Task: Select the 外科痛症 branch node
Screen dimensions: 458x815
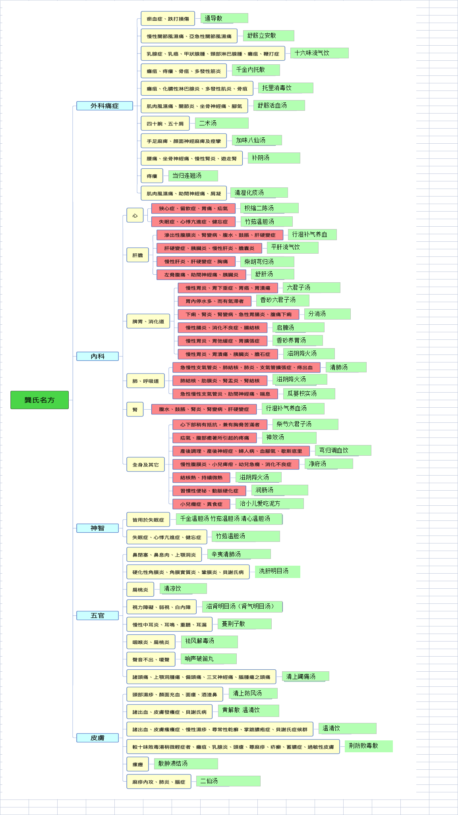Action: (x=104, y=106)
